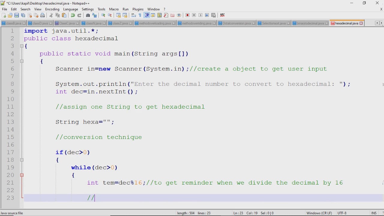
Task: Open the Run menu
Action: click(126, 9)
